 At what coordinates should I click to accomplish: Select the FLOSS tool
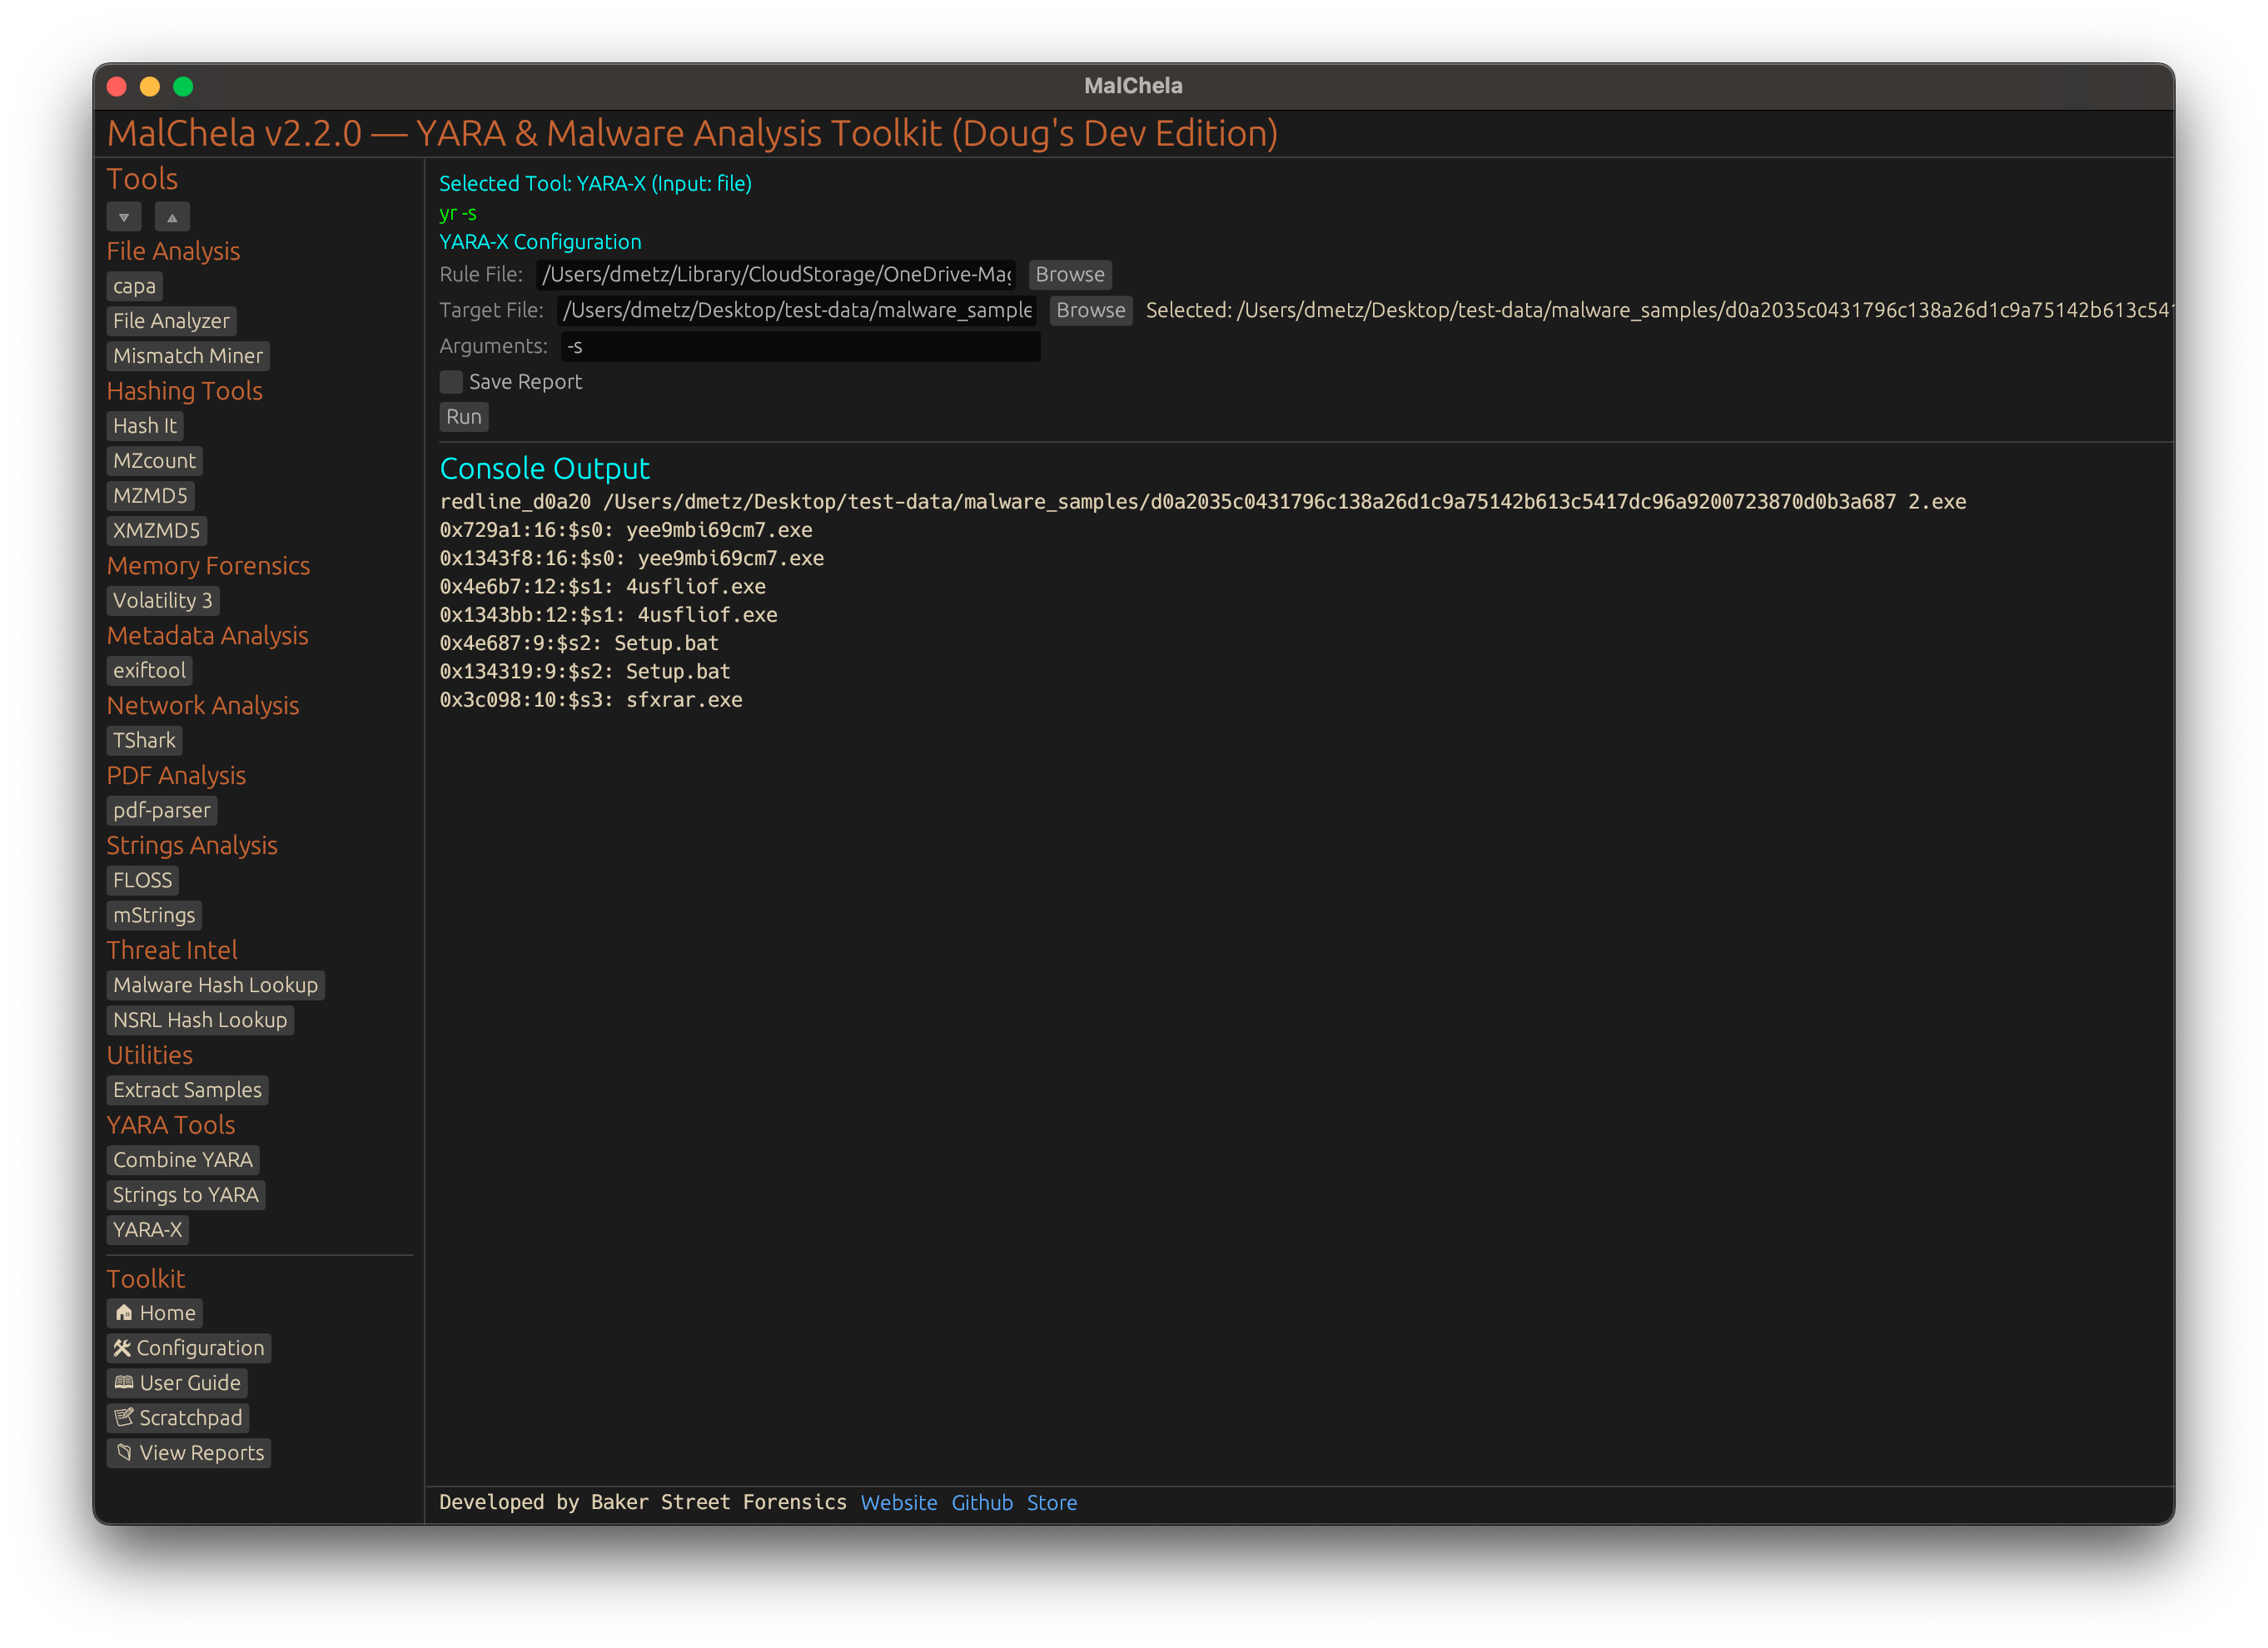point(142,881)
